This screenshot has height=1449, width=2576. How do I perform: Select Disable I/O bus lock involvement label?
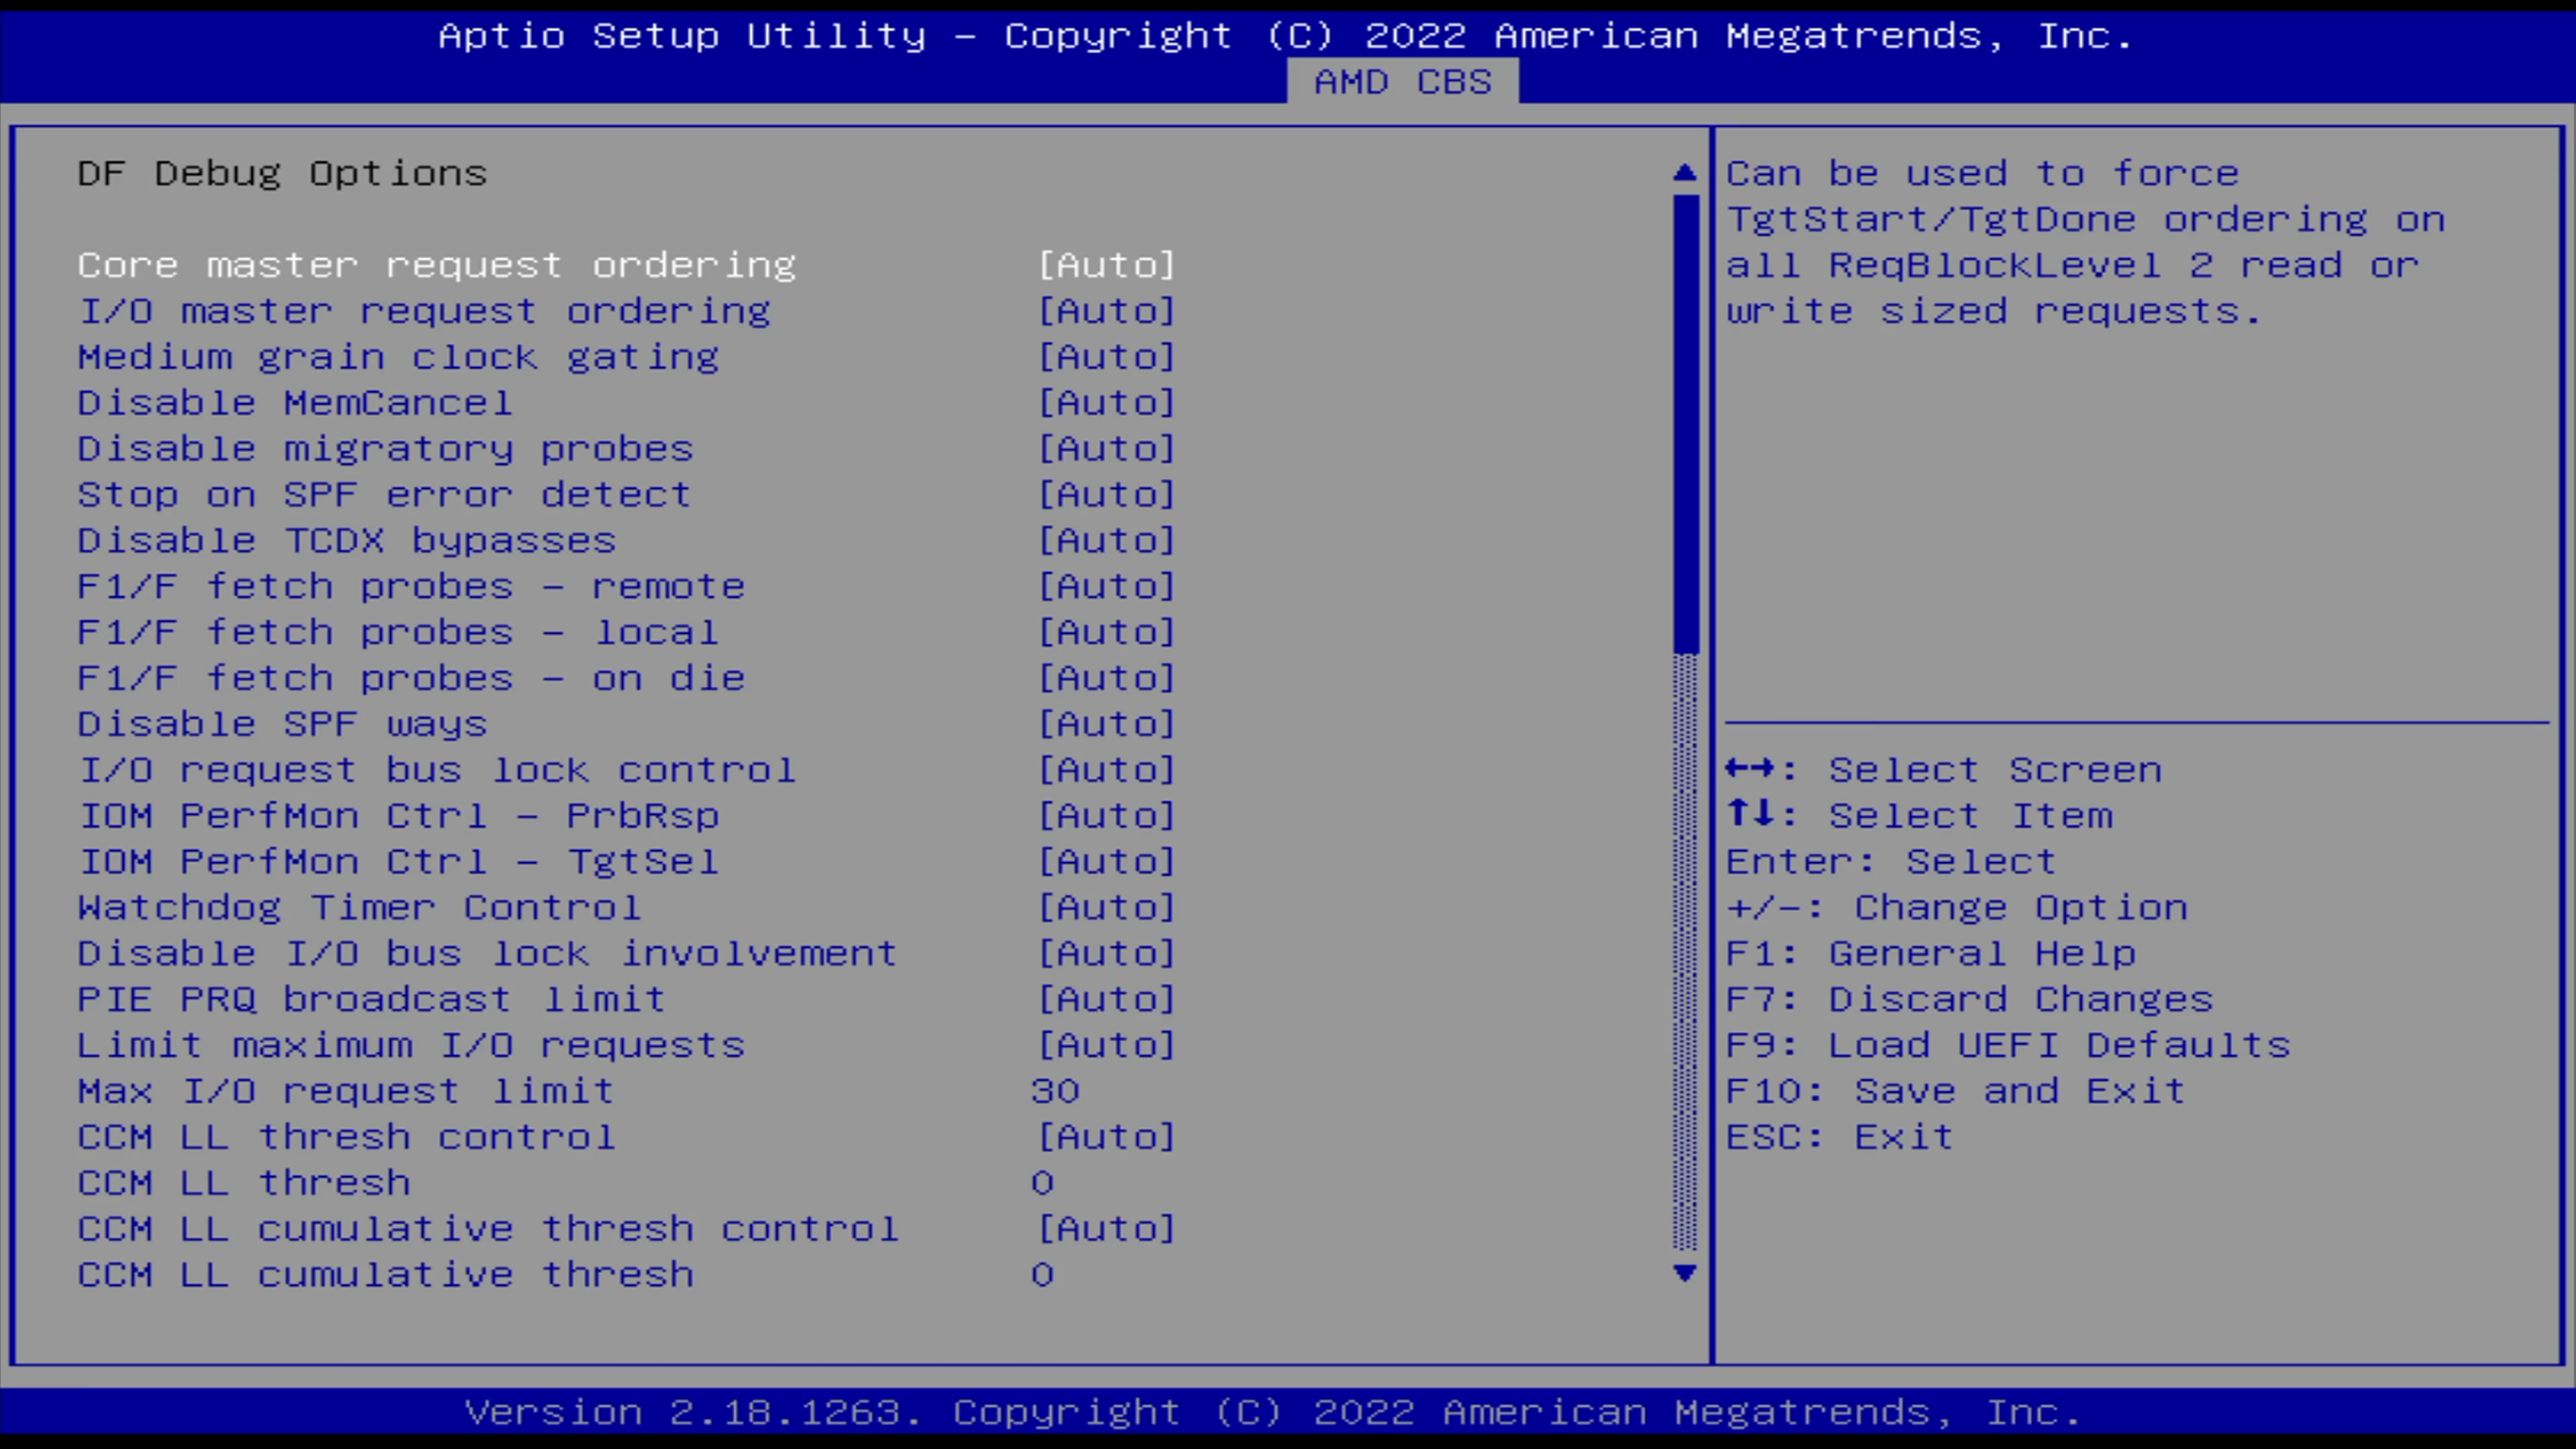point(488,954)
